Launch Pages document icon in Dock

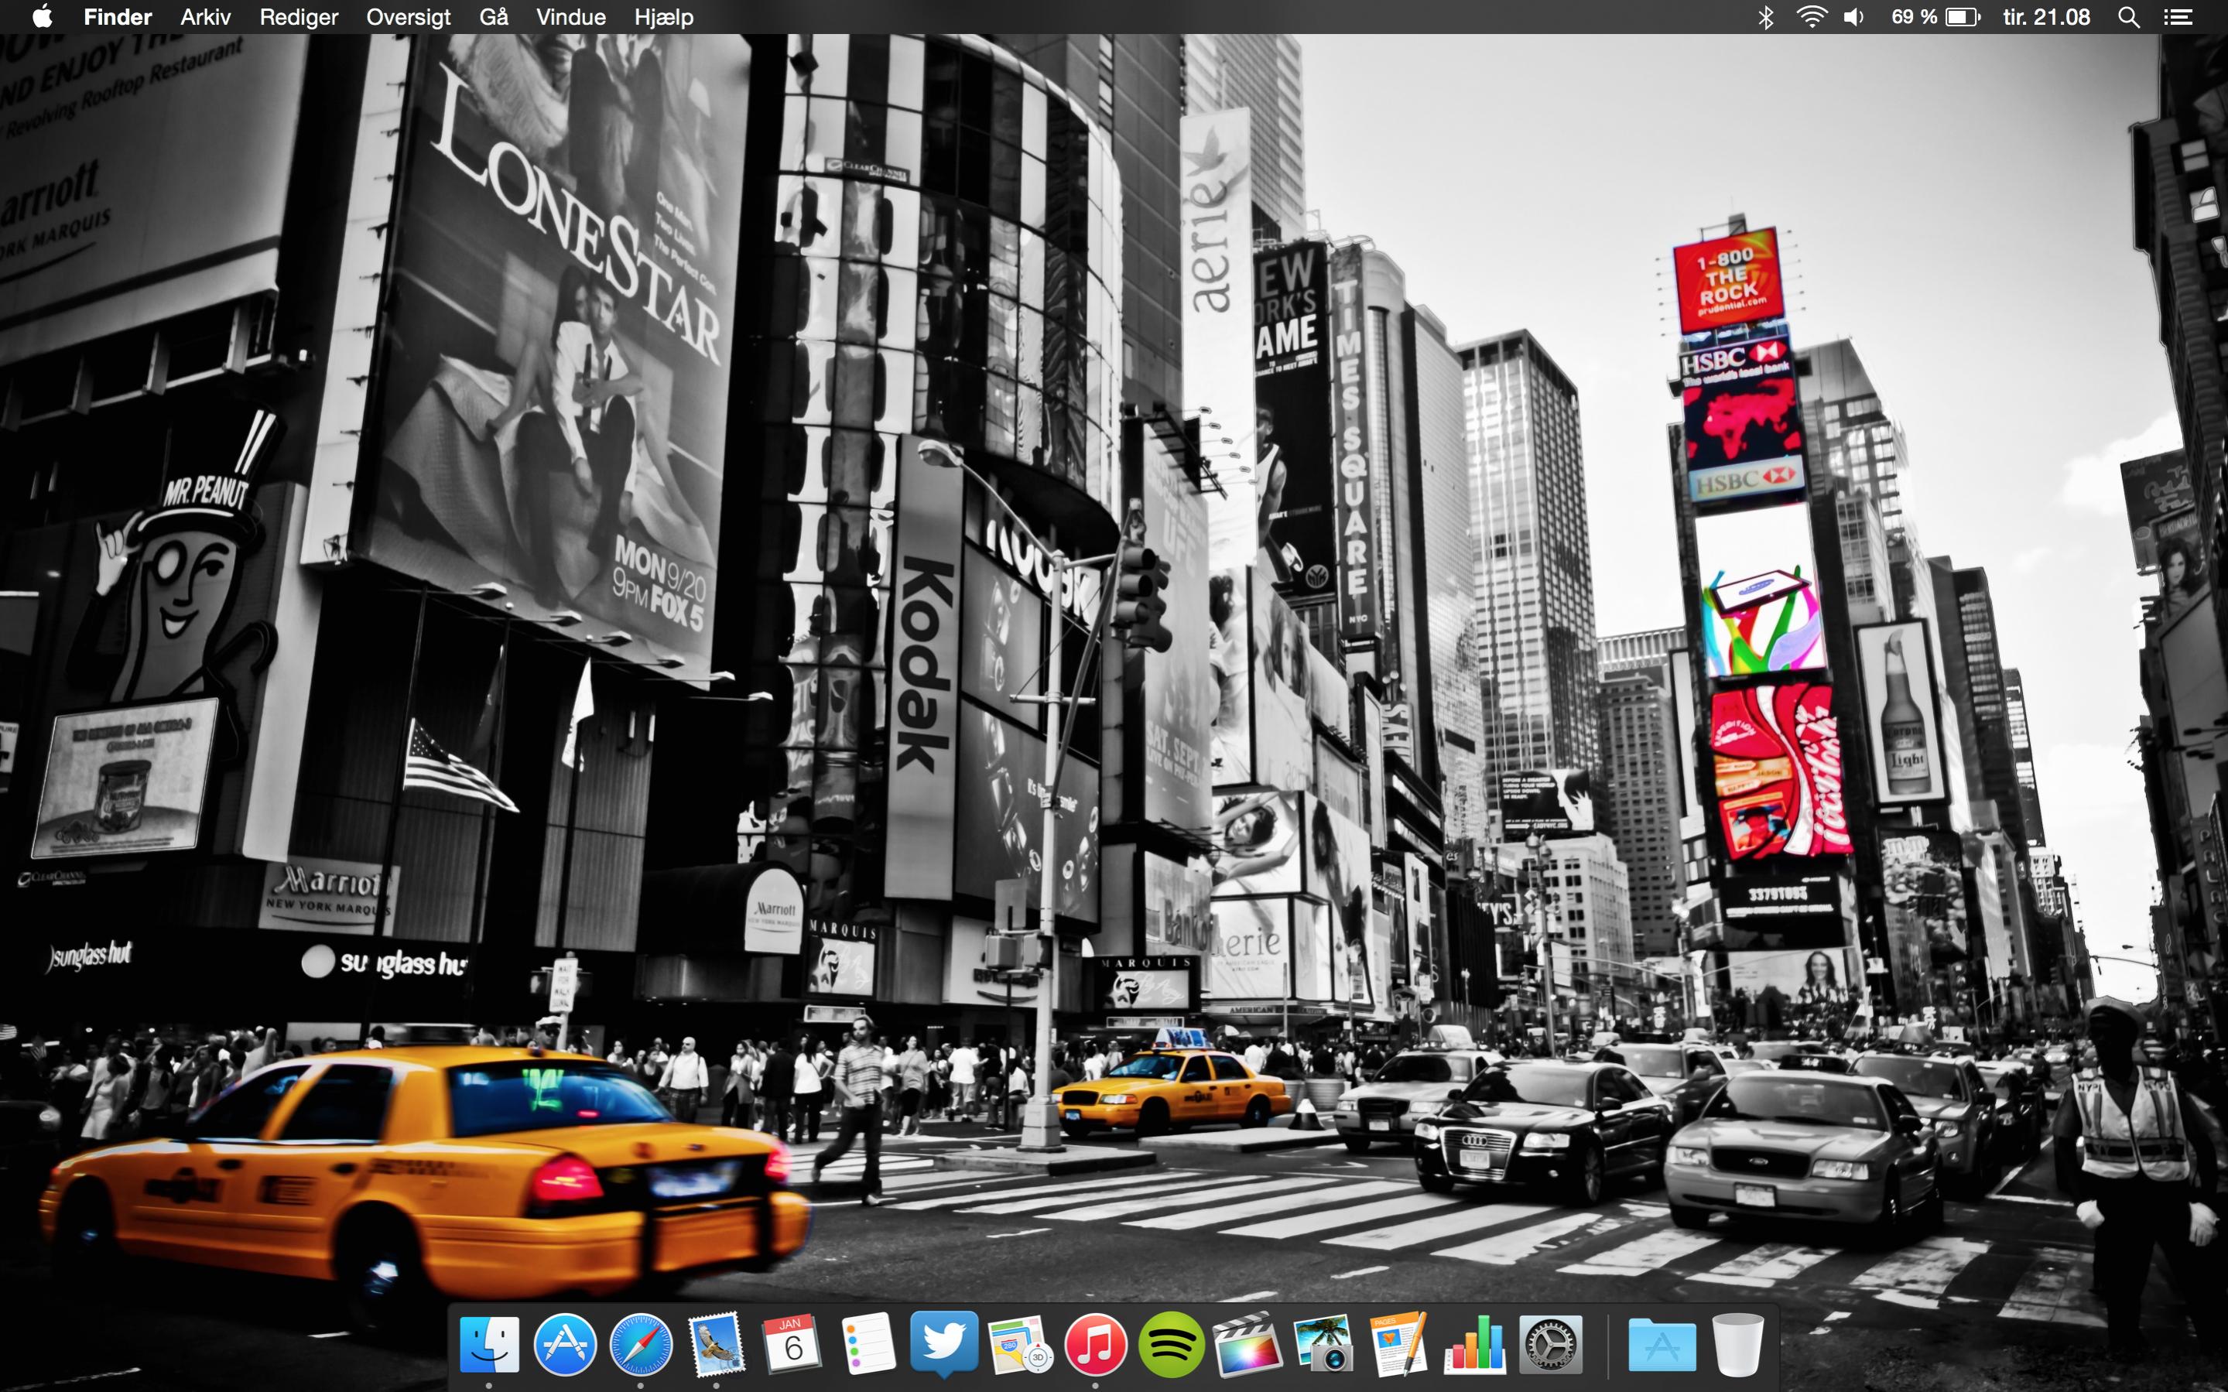(x=1398, y=1345)
